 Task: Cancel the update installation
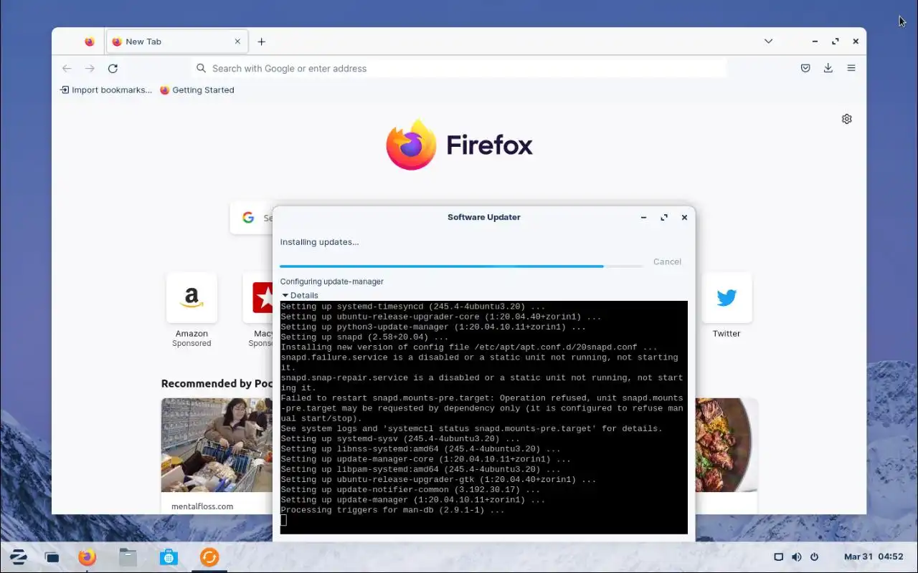tap(667, 262)
